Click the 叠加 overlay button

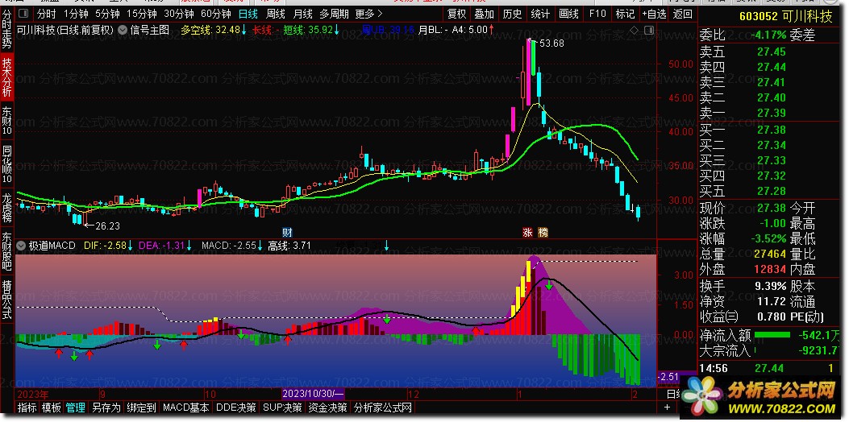(x=484, y=14)
